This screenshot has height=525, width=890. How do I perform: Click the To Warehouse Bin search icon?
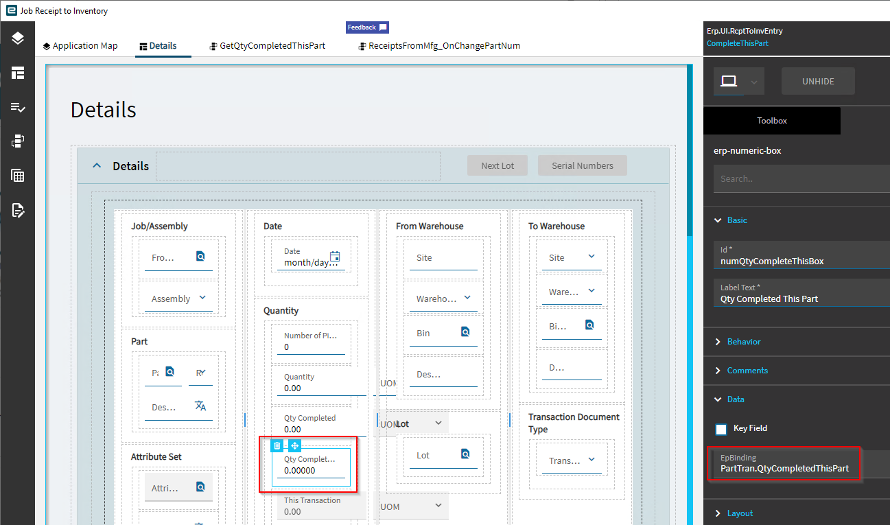(589, 325)
